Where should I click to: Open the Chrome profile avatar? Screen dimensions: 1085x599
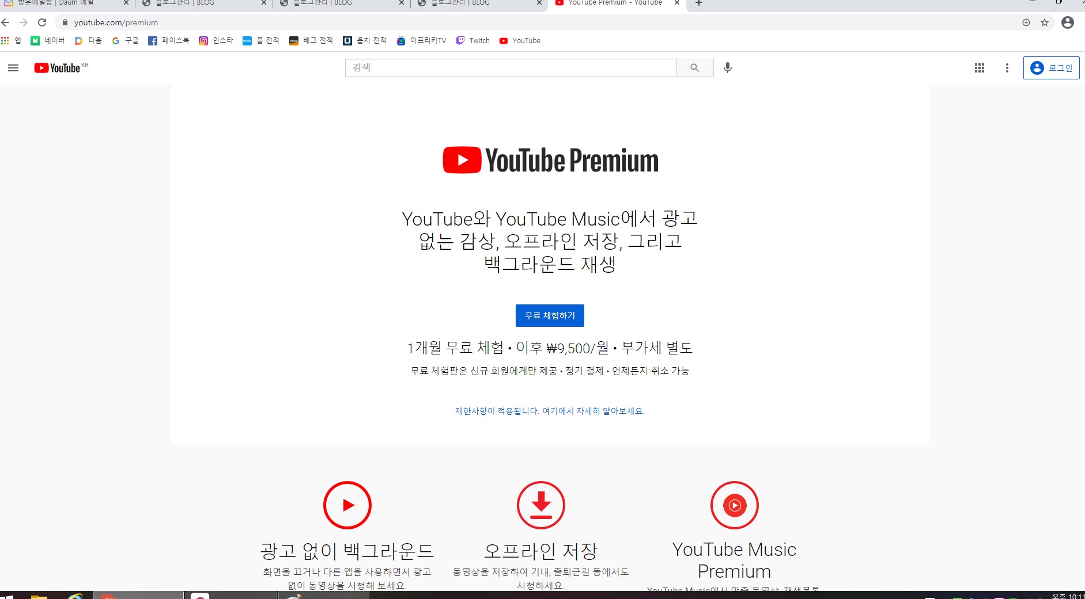click(x=1068, y=22)
